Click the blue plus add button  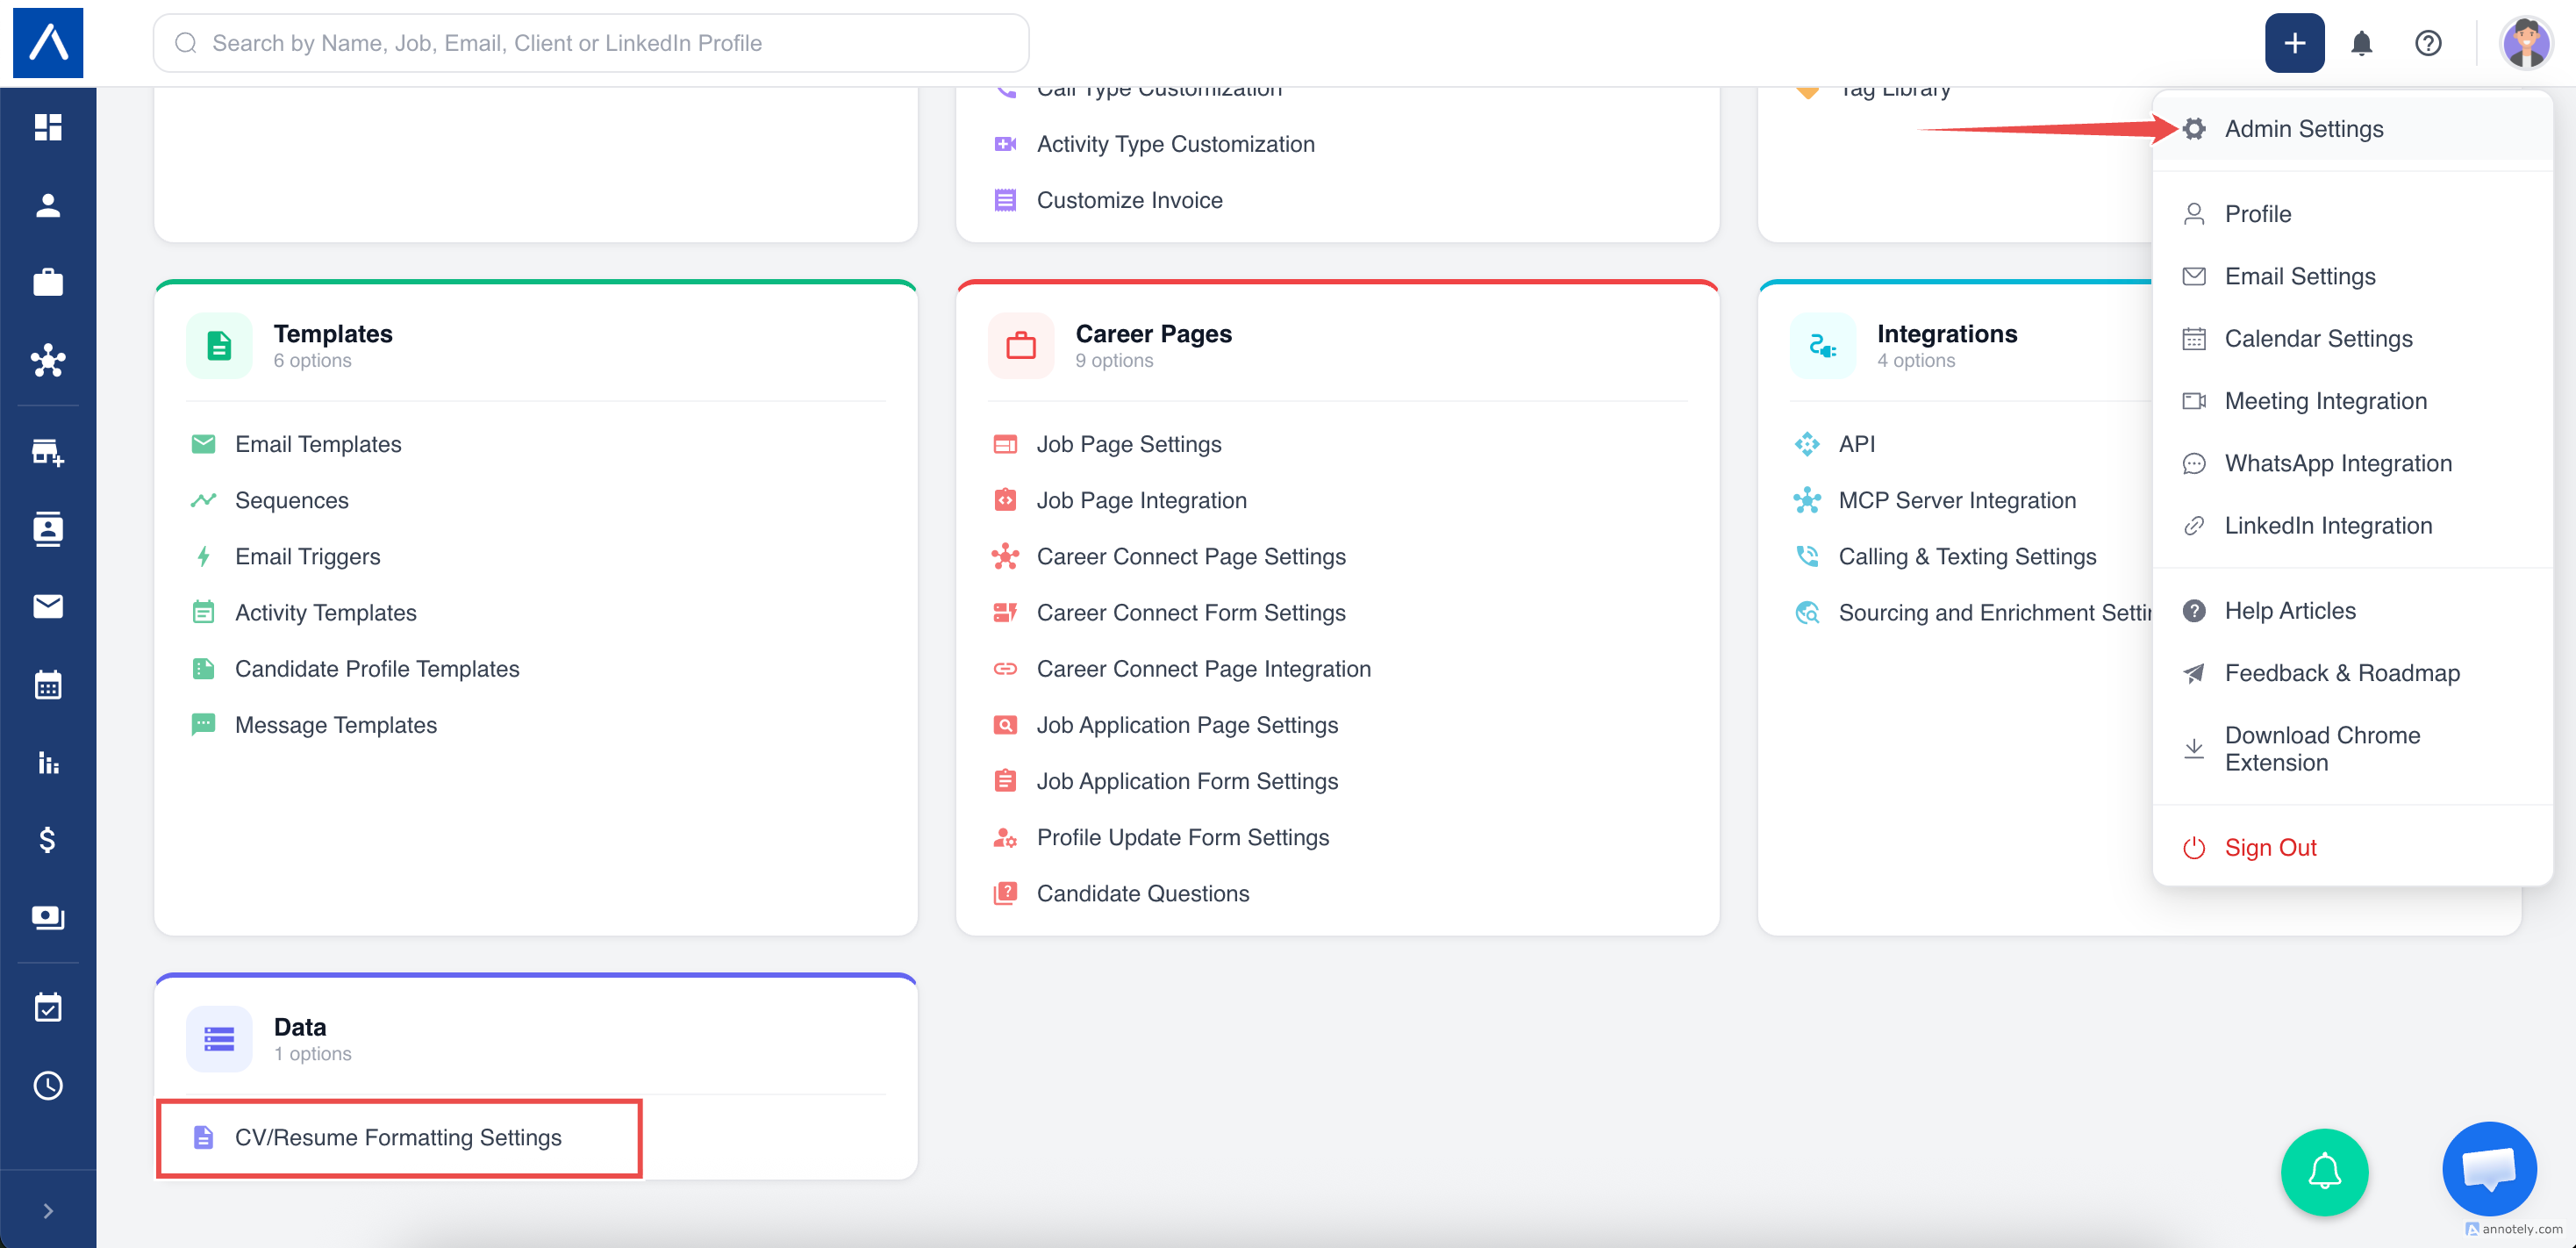pyautogui.click(x=2294, y=43)
